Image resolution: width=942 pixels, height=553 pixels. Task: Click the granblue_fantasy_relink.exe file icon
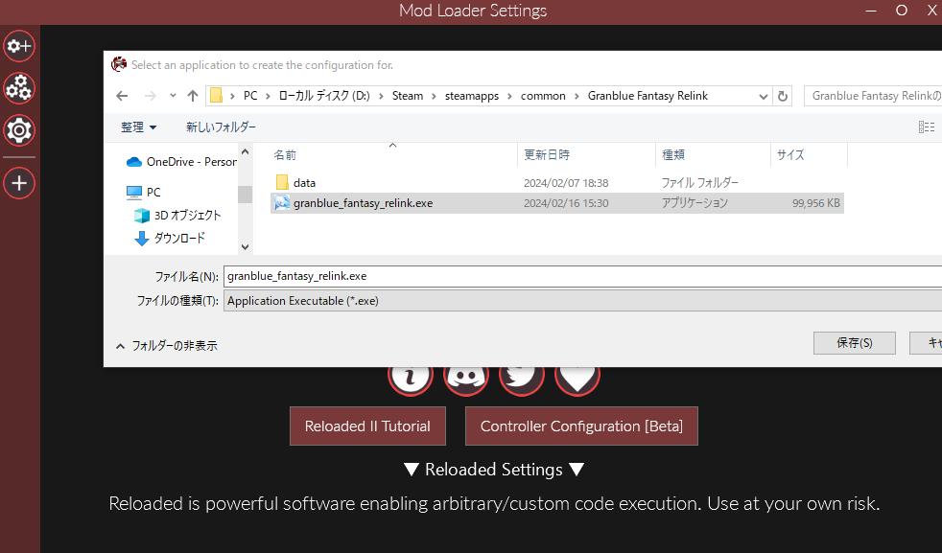(x=282, y=203)
